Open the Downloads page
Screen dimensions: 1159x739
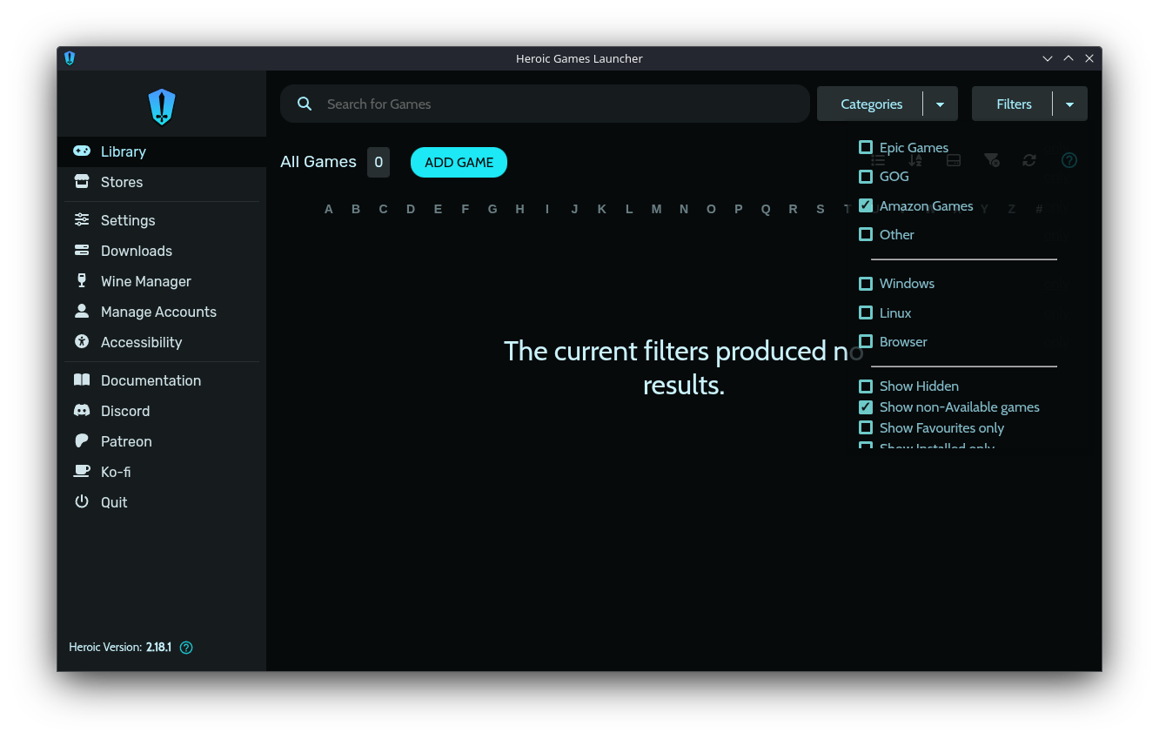pos(162,251)
